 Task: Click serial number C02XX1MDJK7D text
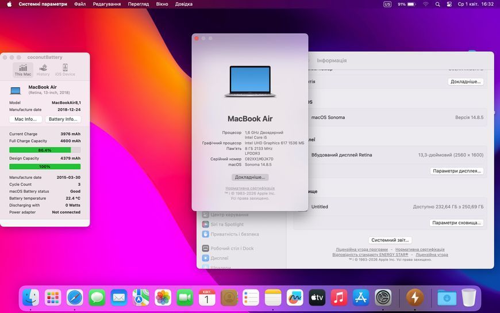[259, 159]
